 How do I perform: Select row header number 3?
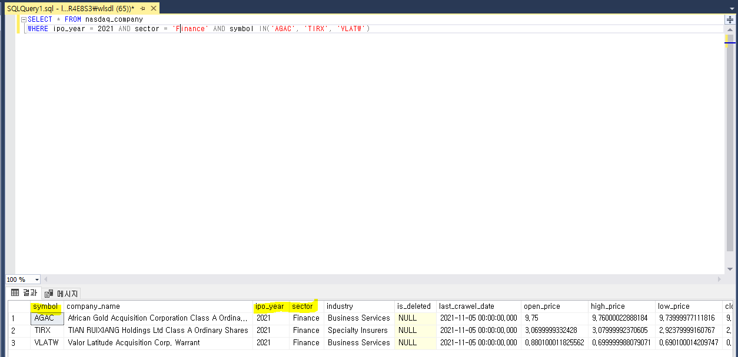19,342
